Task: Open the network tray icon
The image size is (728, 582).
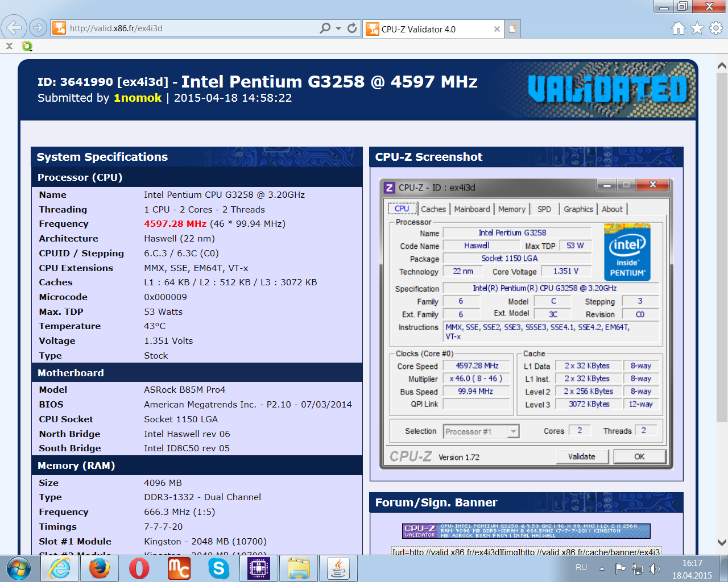Action: pyautogui.click(x=638, y=568)
